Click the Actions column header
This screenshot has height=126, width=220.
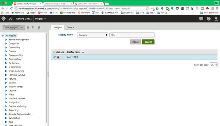coord(60,52)
